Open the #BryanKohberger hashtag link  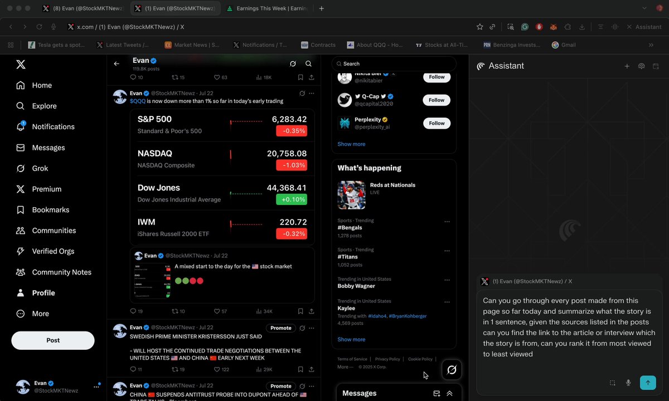pos(408,316)
